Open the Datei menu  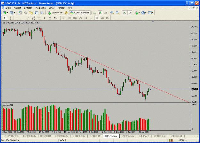tap(8, 8)
